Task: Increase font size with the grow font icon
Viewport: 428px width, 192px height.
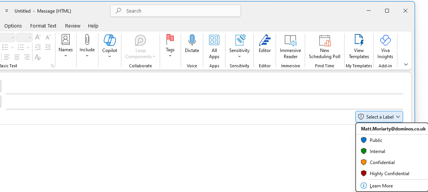Action: coord(38,37)
